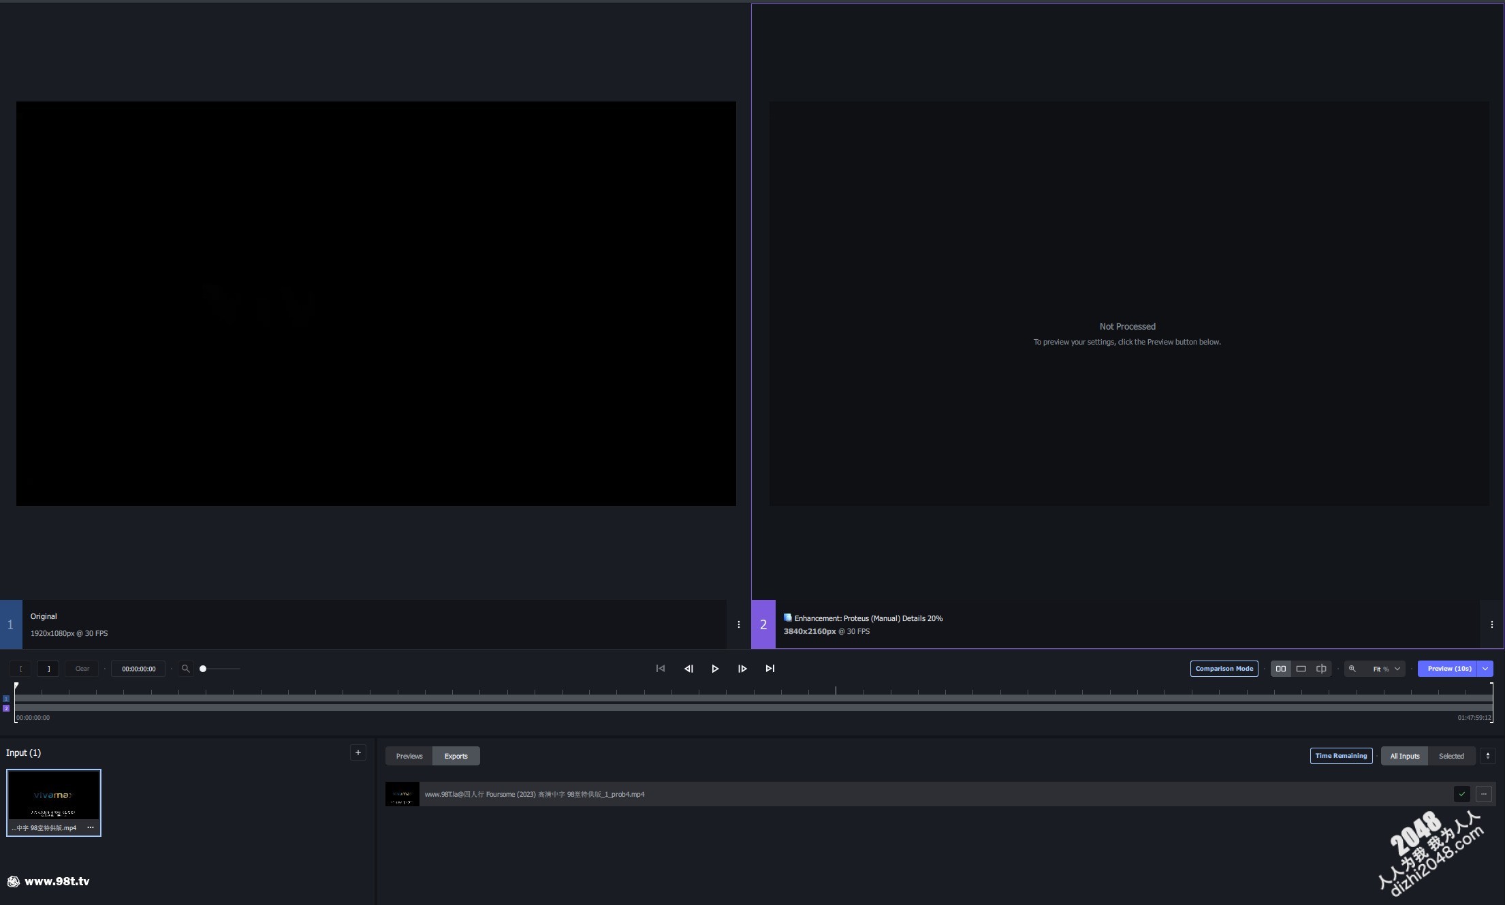This screenshot has width=1505, height=905.
Task: Jump to the last frame
Action: click(x=770, y=669)
